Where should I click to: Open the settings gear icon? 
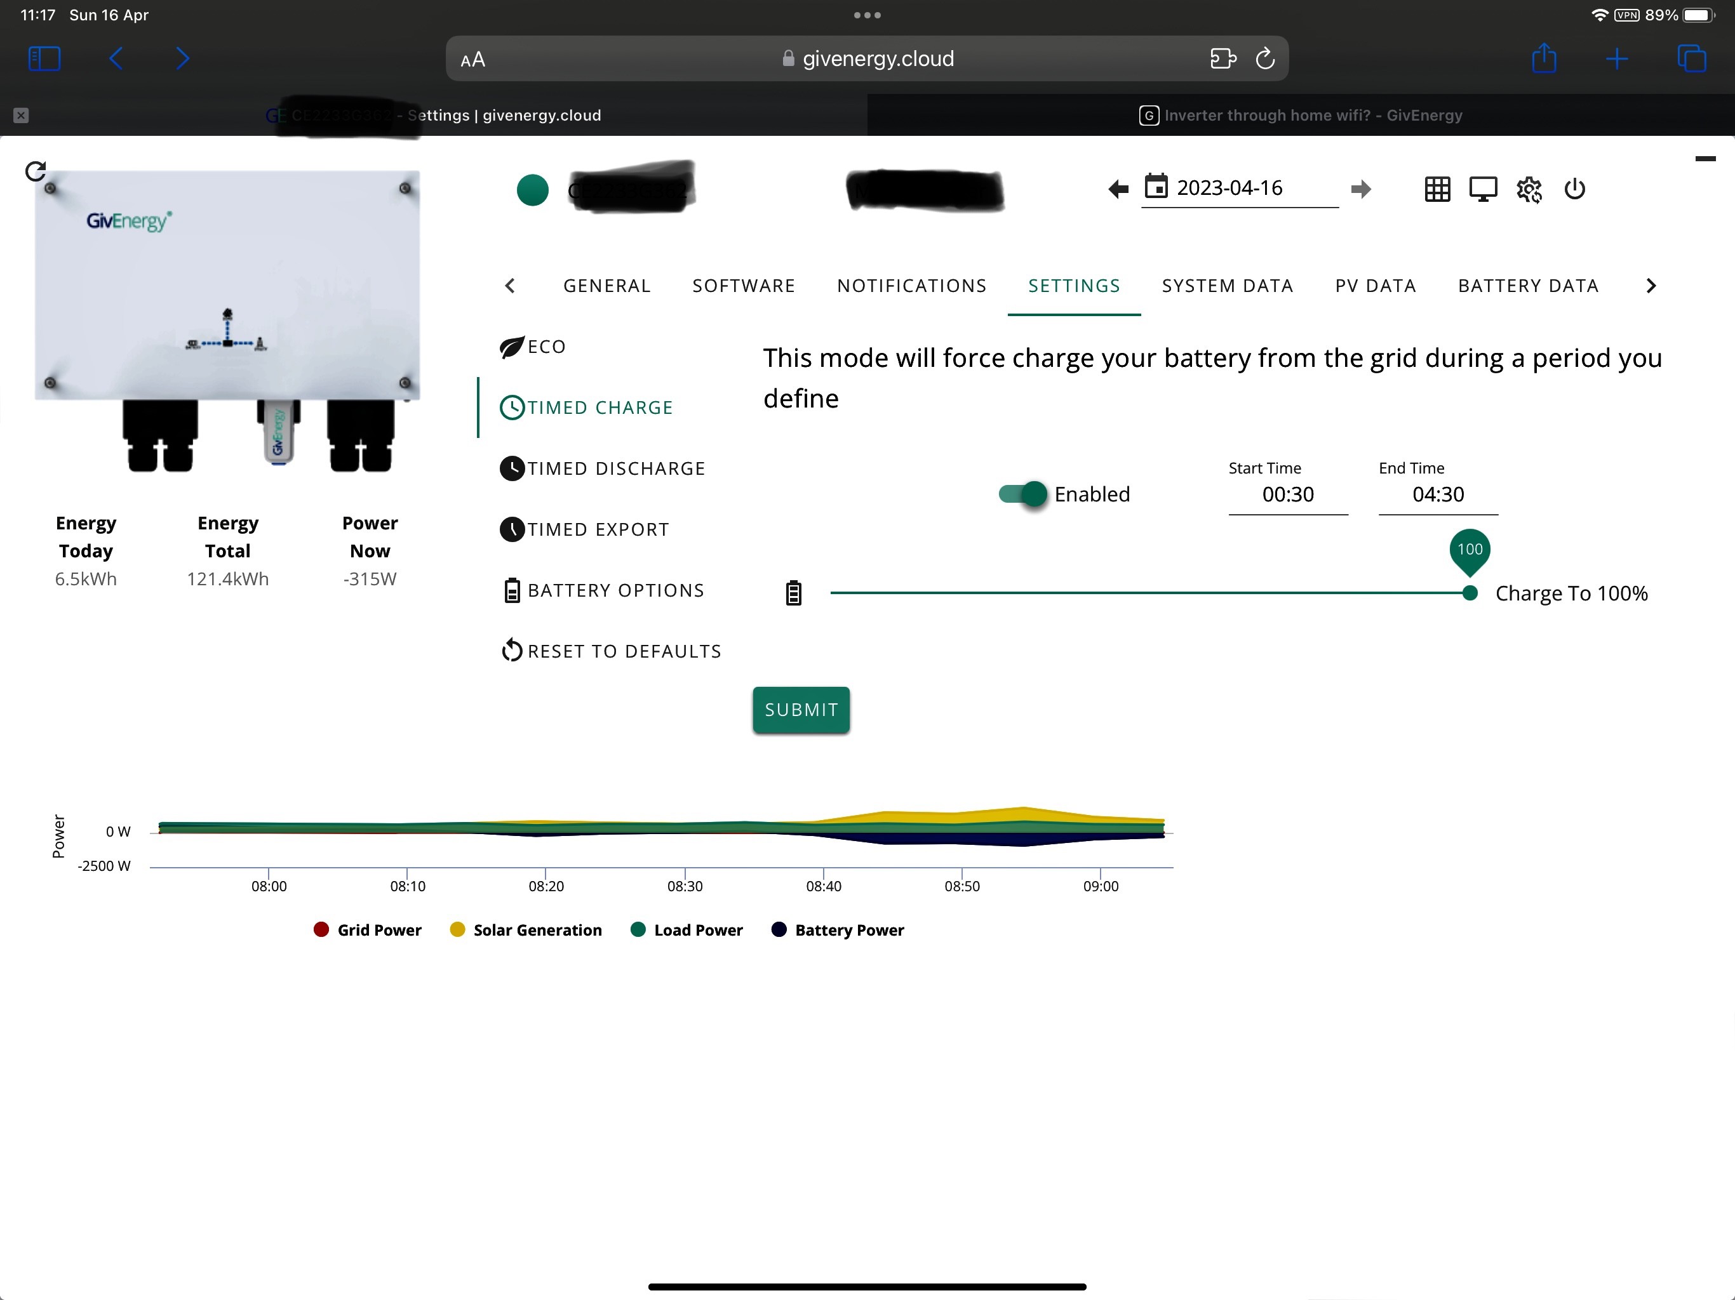tap(1529, 190)
